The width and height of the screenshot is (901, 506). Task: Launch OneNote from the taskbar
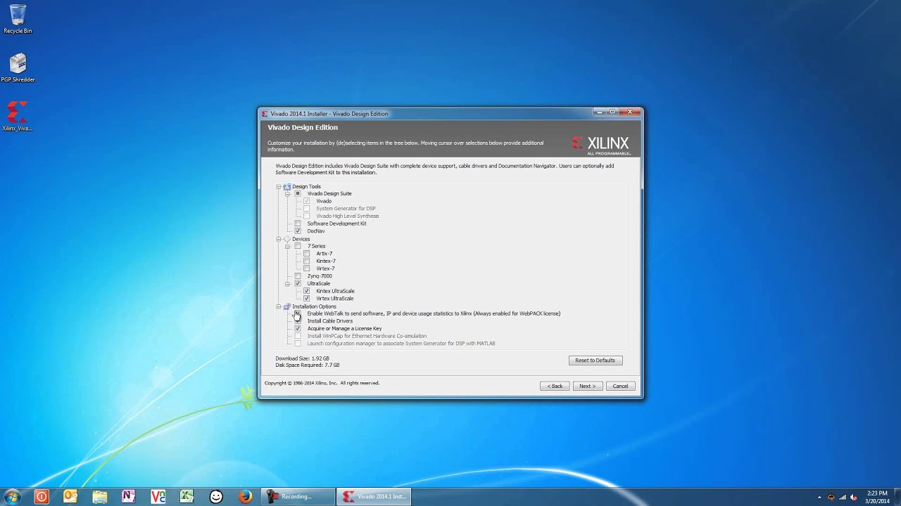(128, 496)
